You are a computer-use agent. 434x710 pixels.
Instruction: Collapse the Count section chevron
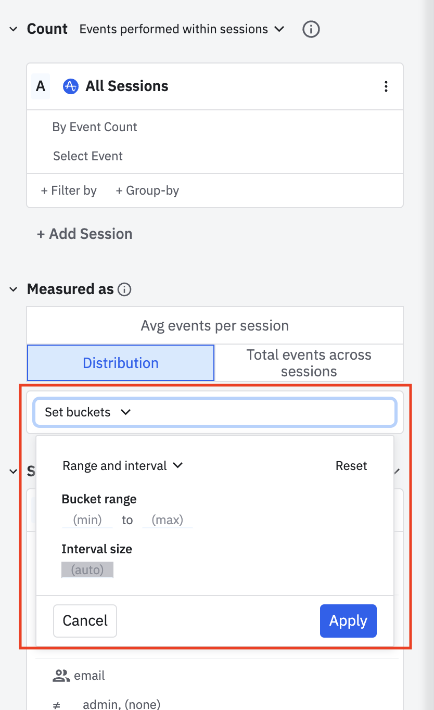14,29
